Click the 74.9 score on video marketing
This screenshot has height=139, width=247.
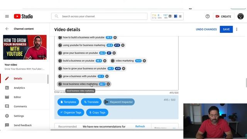pyautogui.click(x=138, y=61)
